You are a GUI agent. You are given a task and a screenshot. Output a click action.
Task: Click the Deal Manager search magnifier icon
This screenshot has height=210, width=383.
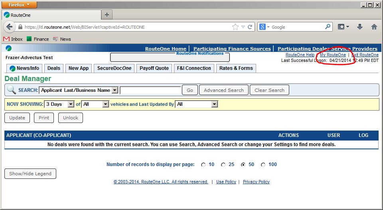(11, 90)
